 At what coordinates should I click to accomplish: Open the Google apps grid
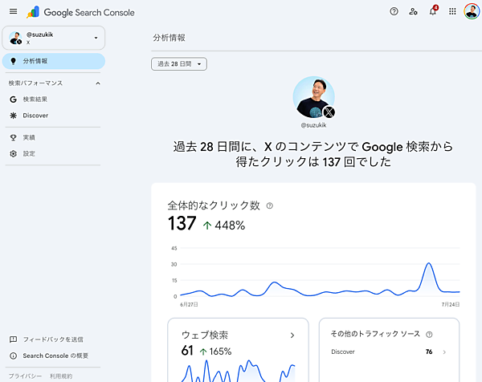coord(452,12)
